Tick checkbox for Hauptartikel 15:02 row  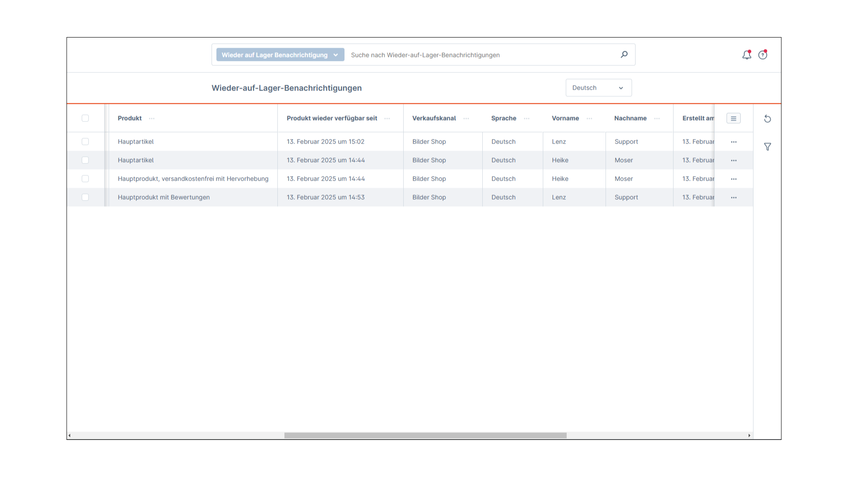pyautogui.click(x=85, y=141)
